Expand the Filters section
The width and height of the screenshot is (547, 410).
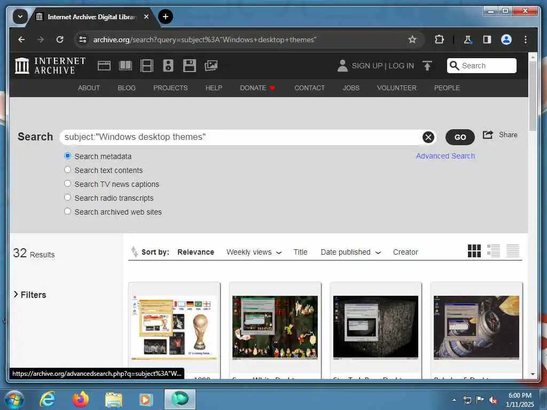tap(30, 295)
